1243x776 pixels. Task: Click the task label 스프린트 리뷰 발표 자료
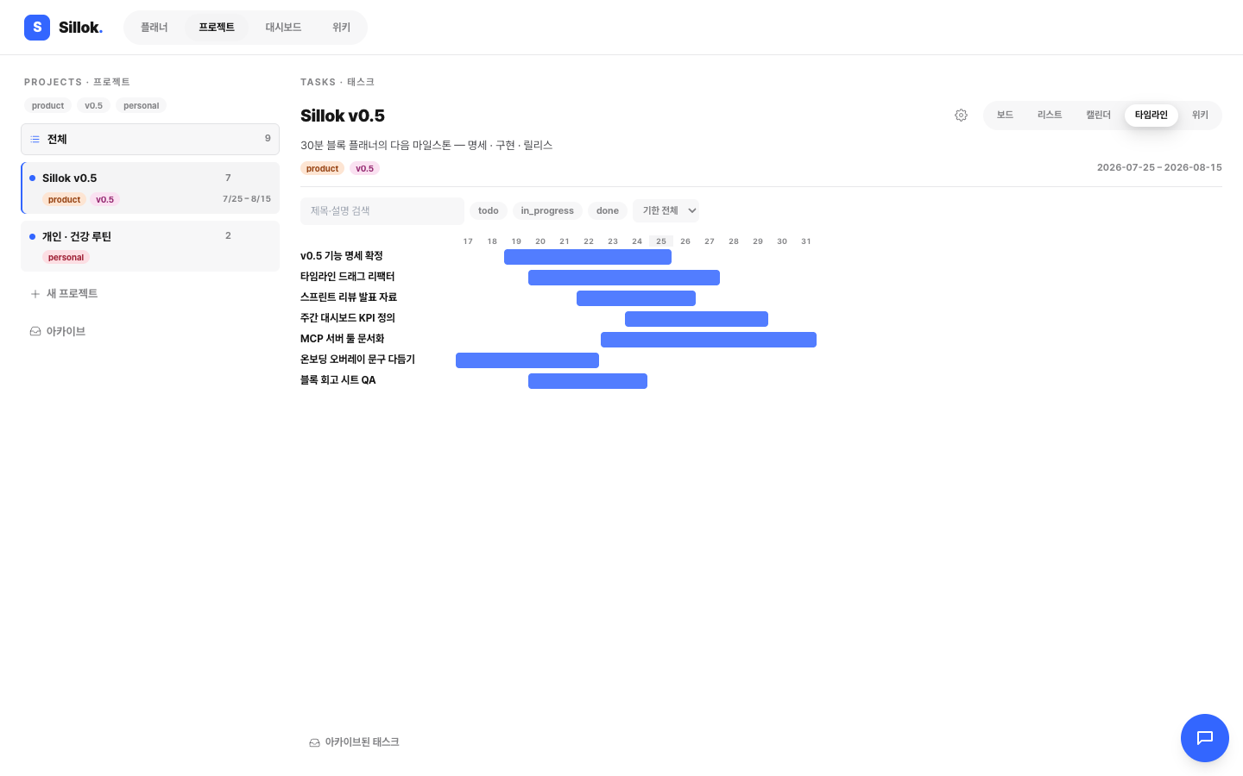[349, 297]
